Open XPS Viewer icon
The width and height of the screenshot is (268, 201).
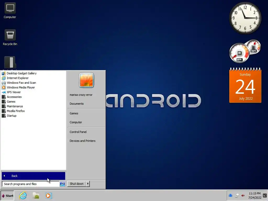[x=4, y=92]
